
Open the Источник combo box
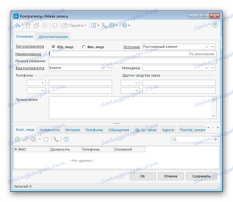tap(207, 47)
